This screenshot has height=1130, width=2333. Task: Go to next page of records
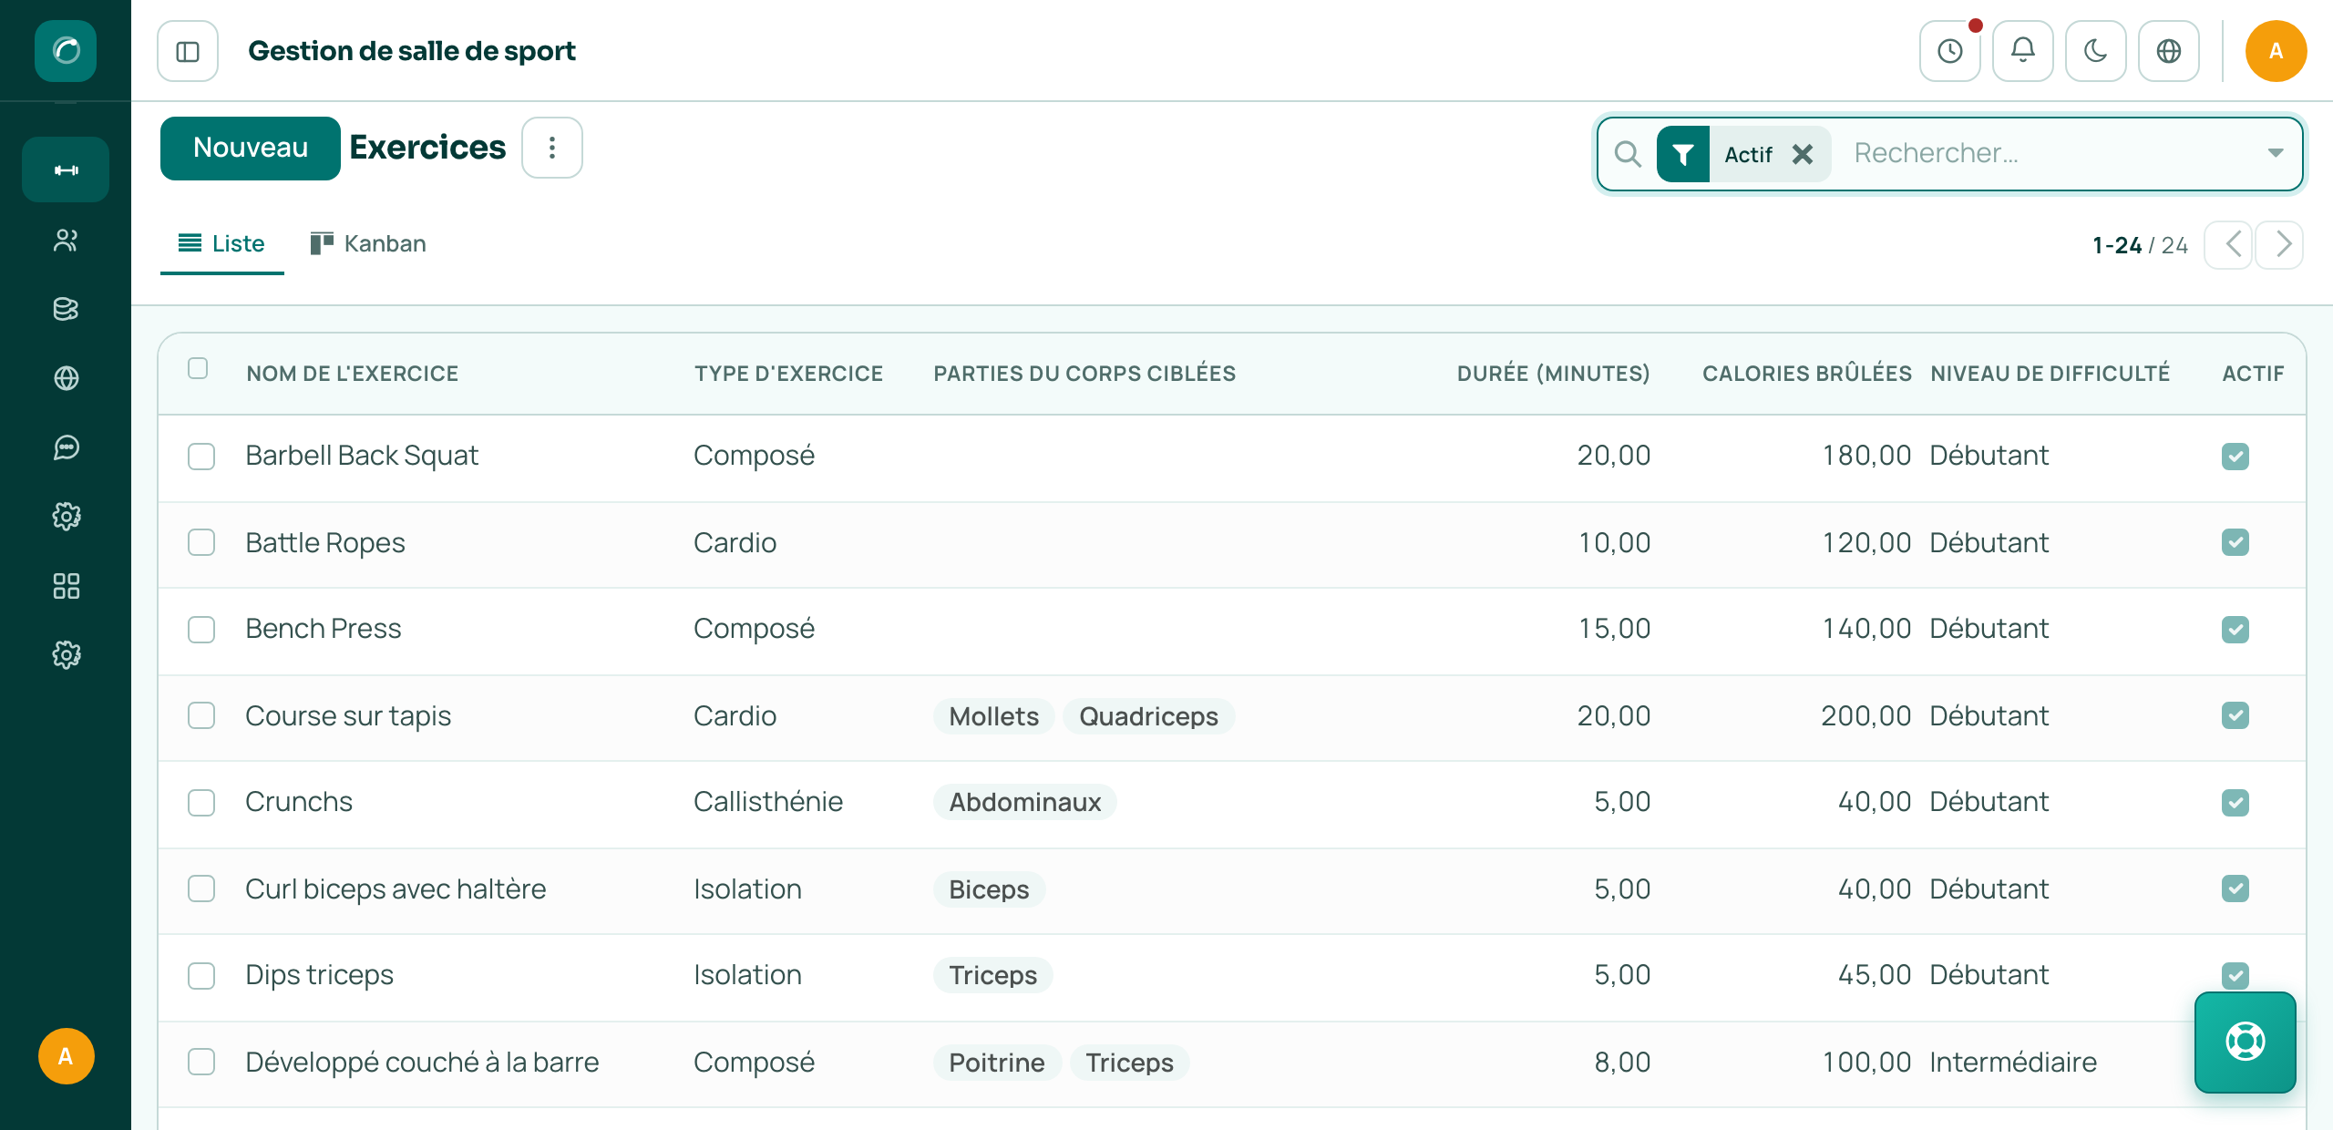coord(2280,245)
